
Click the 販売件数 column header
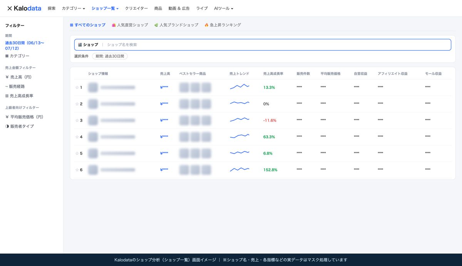pyautogui.click(x=303, y=74)
